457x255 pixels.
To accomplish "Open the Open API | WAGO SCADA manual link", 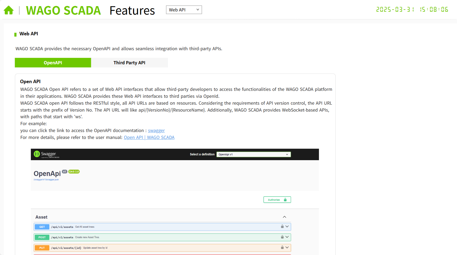I will [149, 138].
